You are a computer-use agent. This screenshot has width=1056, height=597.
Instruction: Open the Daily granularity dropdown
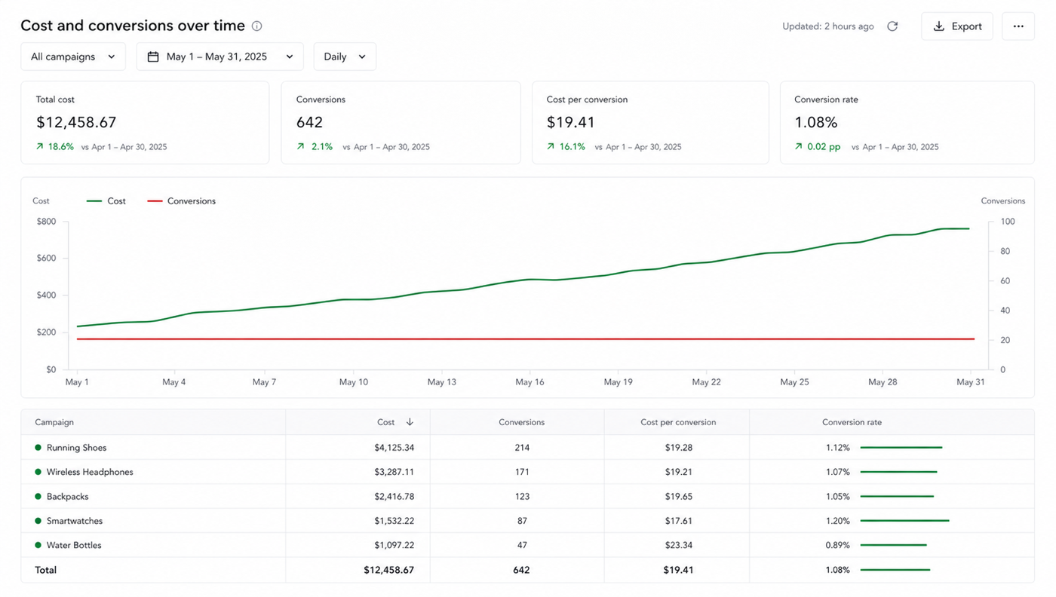point(345,57)
